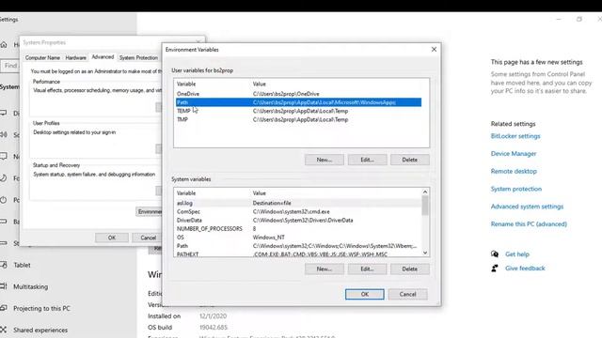This screenshot has height=338, width=602.
Task: Select the ComSpec system variable
Action: (x=298, y=211)
